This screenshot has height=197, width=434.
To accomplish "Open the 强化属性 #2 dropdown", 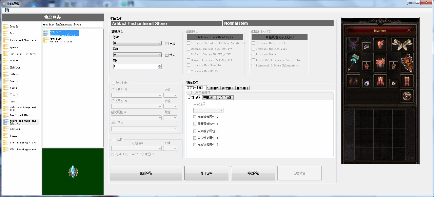I will click(137, 106).
